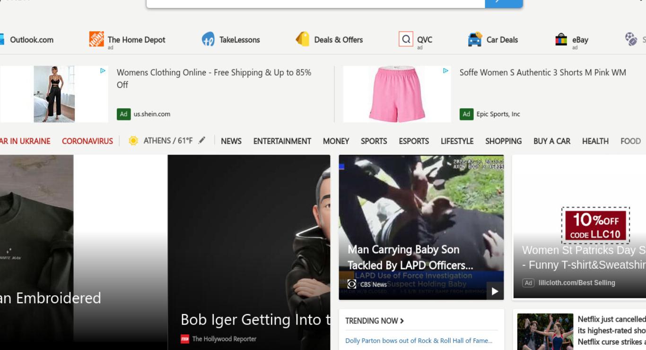Open the Outlook.com shortcut icon
Screen dimensions: 646x350
click(2, 40)
